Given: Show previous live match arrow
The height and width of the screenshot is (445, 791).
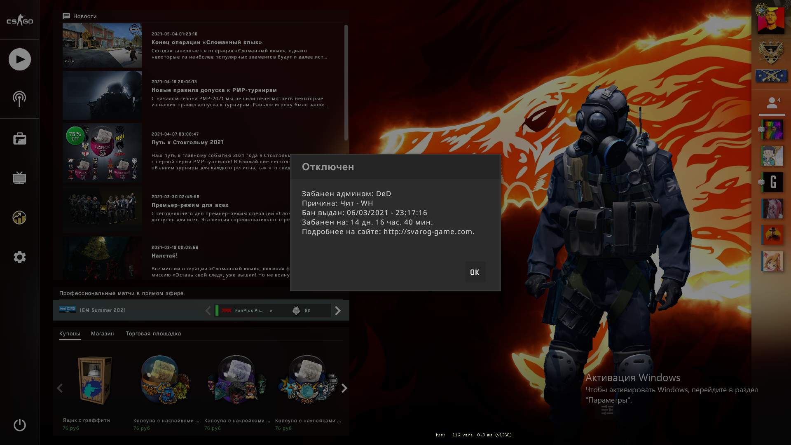Looking at the screenshot, I should coord(208,310).
